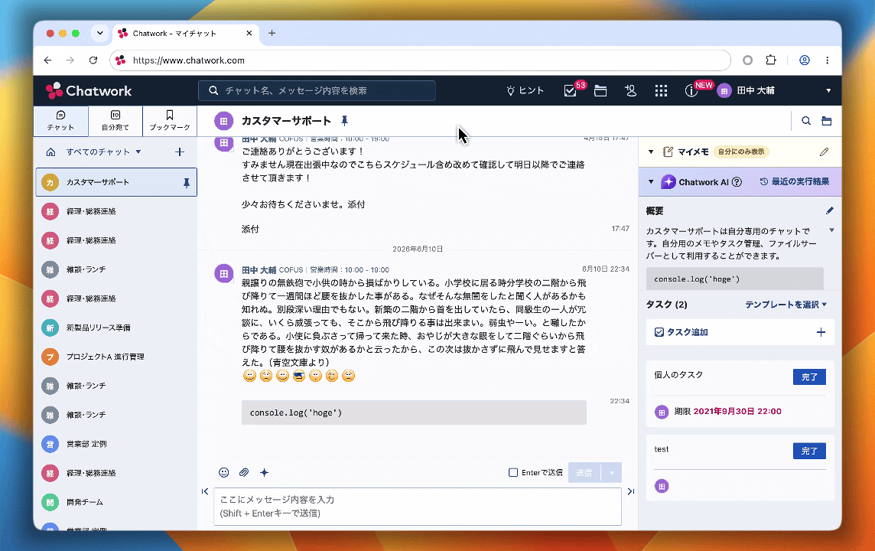Mark 個人のタスク as 完了

(x=809, y=377)
